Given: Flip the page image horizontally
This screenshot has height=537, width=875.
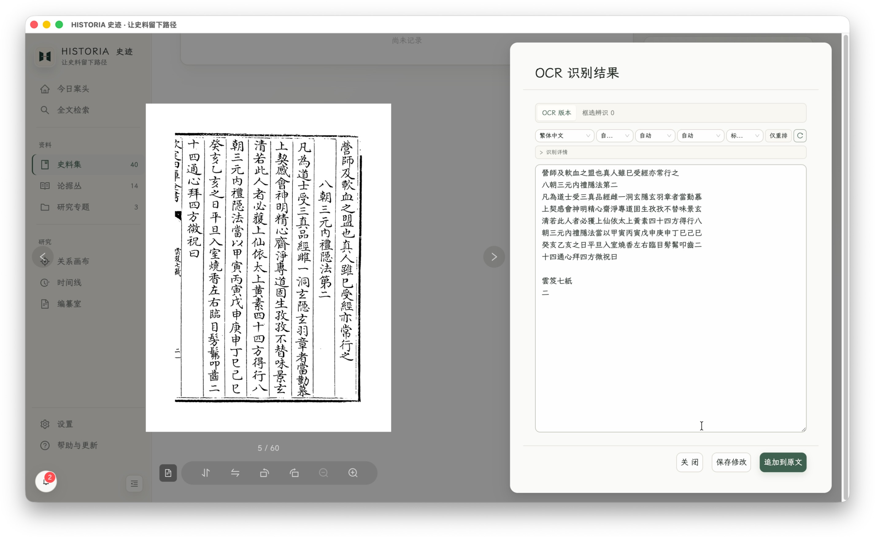Looking at the screenshot, I should coord(235,473).
